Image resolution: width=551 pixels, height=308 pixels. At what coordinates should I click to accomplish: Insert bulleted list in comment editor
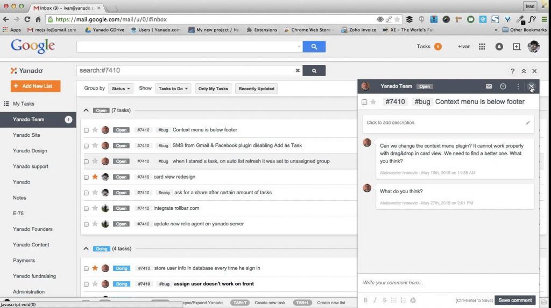pos(394,300)
